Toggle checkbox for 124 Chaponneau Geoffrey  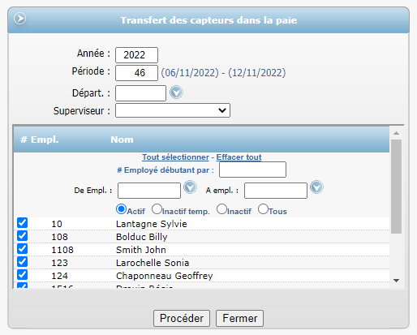point(22,275)
